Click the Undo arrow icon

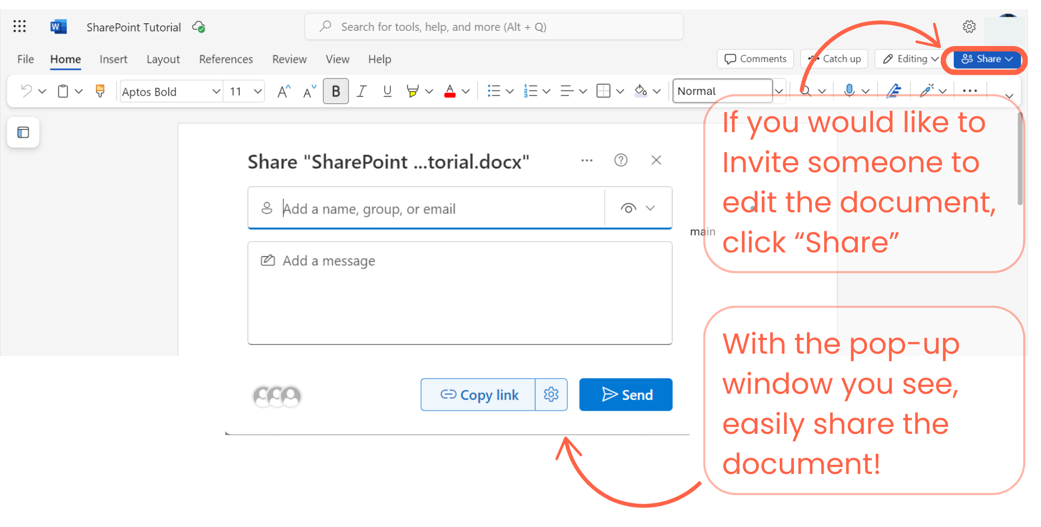coord(25,91)
